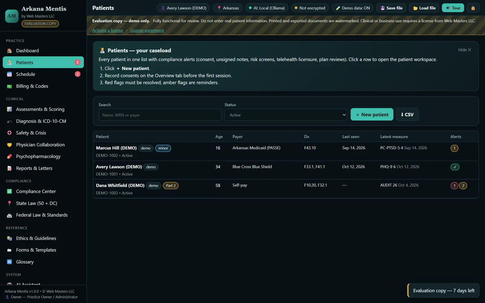Image resolution: width=485 pixels, height=303 pixels.
Task: Click the Load file button
Action: [x=424, y=8]
